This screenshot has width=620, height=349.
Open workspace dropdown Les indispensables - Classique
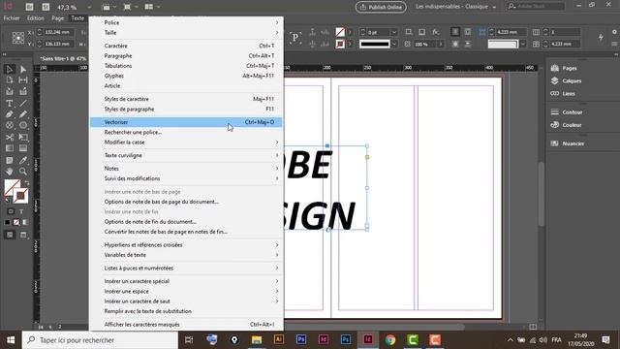click(x=455, y=7)
